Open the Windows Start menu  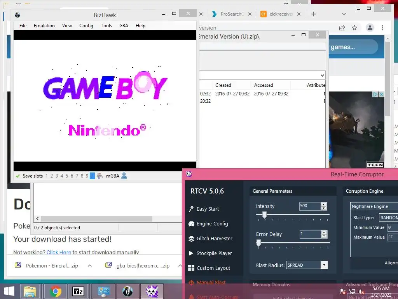pos(9,291)
